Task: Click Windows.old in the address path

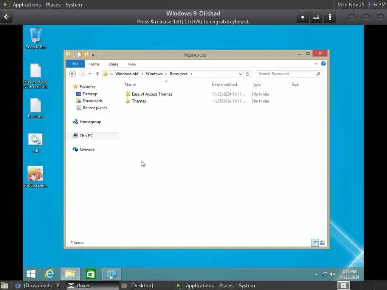Action: [x=127, y=74]
